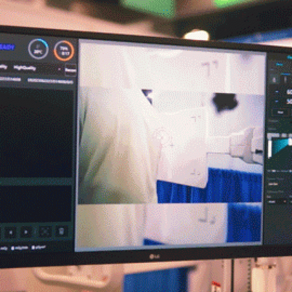Screen dimensions: 292x292
Task: Click the orange circular timer gauge
Action: pyautogui.click(x=64, y=50)
